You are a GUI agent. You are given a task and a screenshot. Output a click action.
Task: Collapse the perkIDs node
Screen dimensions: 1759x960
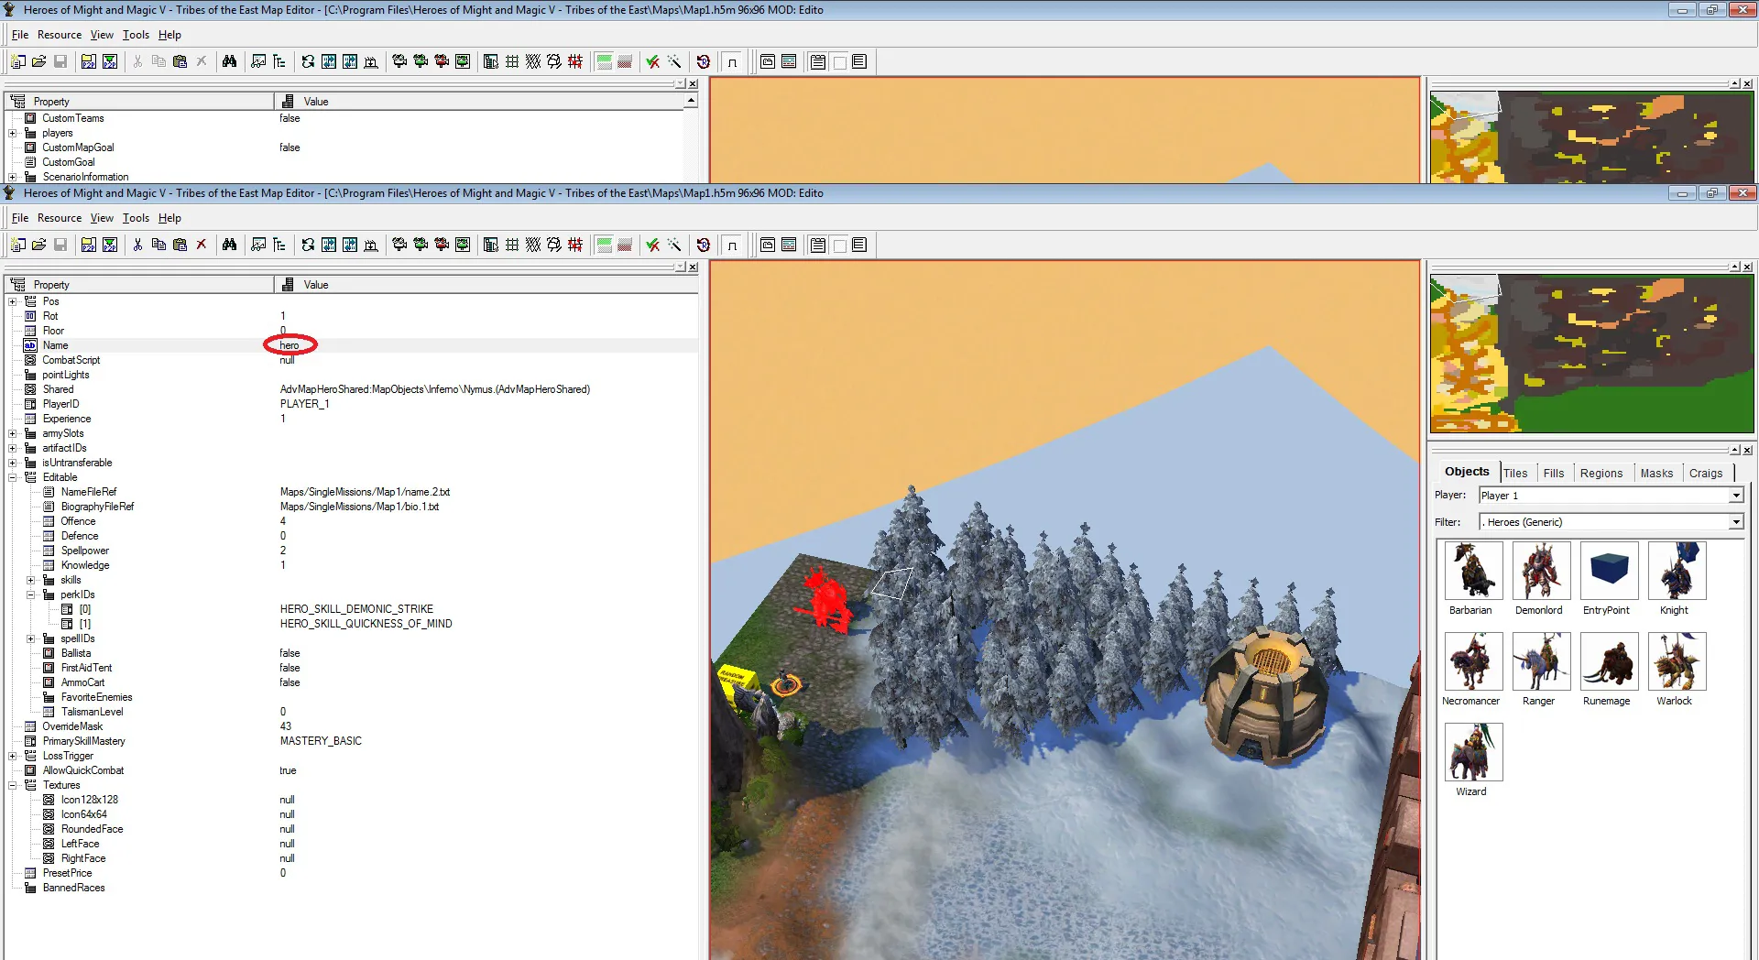click(31, 595)
